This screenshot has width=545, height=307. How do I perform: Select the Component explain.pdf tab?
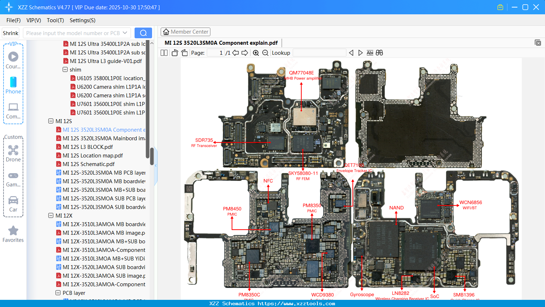[x=221, y=43]
